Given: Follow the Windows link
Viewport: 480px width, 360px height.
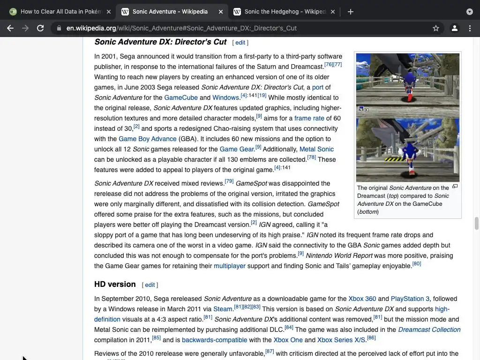Looking at the screenshot, I should 225,97.
